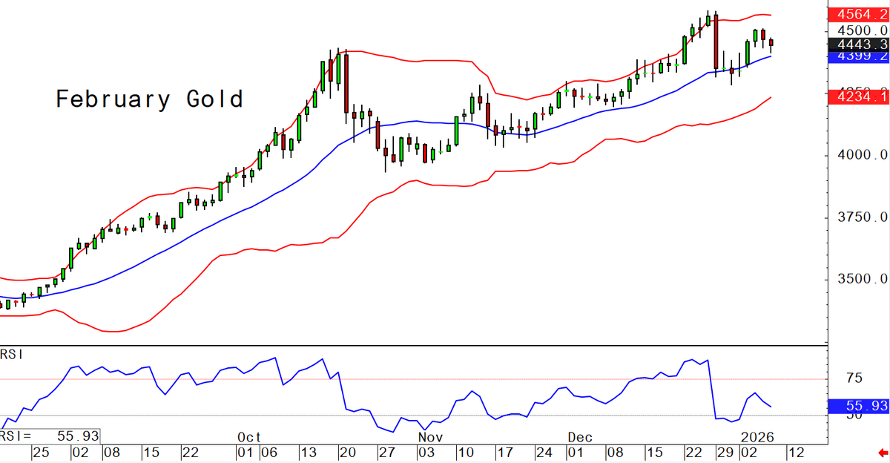Select the black 4443.3 last price label
Viewport: 890px width, 463px height.
(858, 45)
